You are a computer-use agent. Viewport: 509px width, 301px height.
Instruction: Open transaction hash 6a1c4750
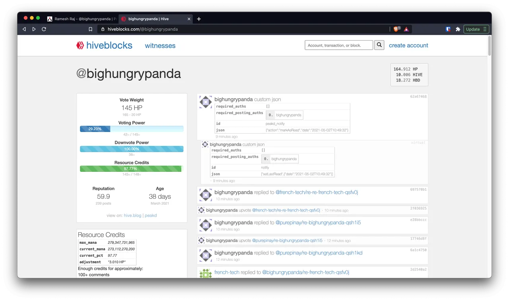click(x=418, y=250)
